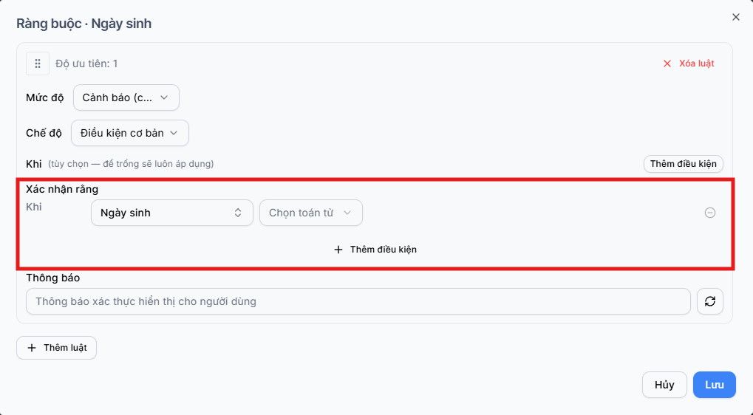Image resolution: width=753 pixels, height=415 pixels.
Task: Click the chevron in the Chọn toán tử box
Action: coord(347,213)
